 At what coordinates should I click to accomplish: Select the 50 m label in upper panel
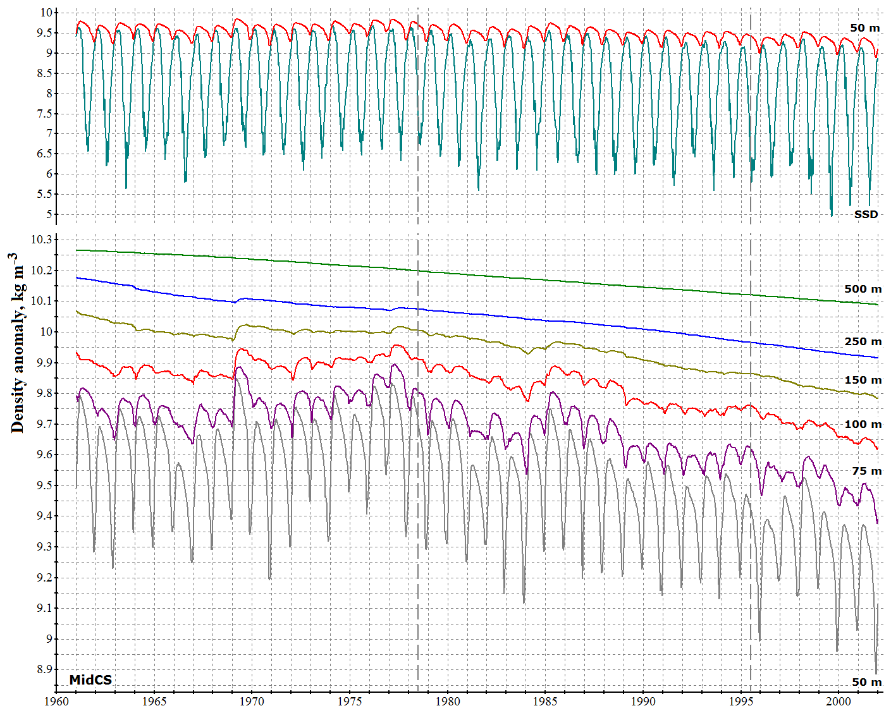coord(864,28)
